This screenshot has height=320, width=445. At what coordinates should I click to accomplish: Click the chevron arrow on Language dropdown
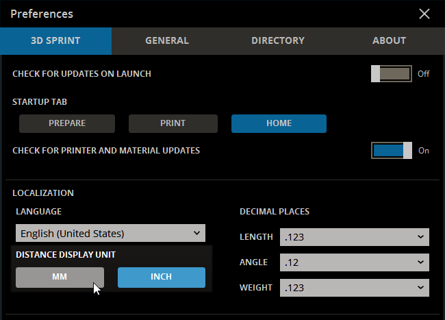(197, 233)
